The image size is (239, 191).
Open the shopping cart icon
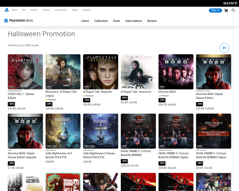pos(226,11)
